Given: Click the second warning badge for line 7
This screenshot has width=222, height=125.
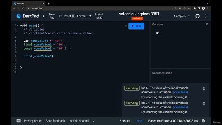Looking at the screenshot, I should click(x=132, y=103).
